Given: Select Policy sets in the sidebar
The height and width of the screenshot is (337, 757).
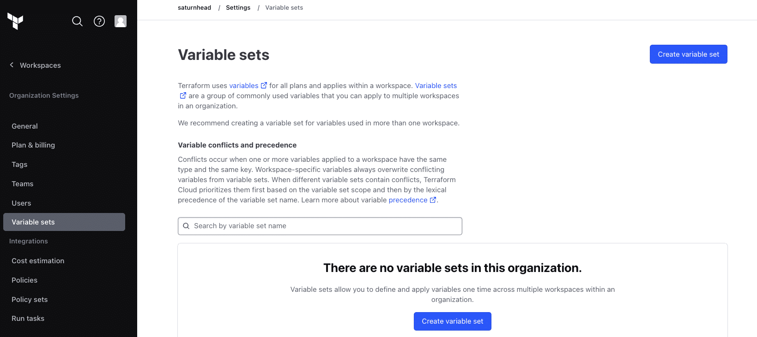Looking at the screenshot, I should point(29,299).
